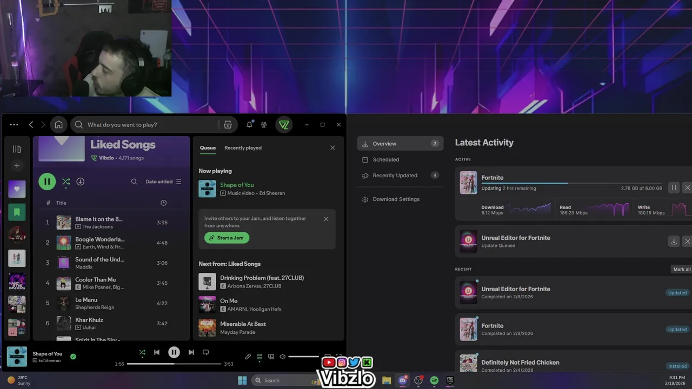Image resolution: width=692 pixels, height=389 pixels.
Task: Search within Liked Songs playlist
Action: click(134, 182)
